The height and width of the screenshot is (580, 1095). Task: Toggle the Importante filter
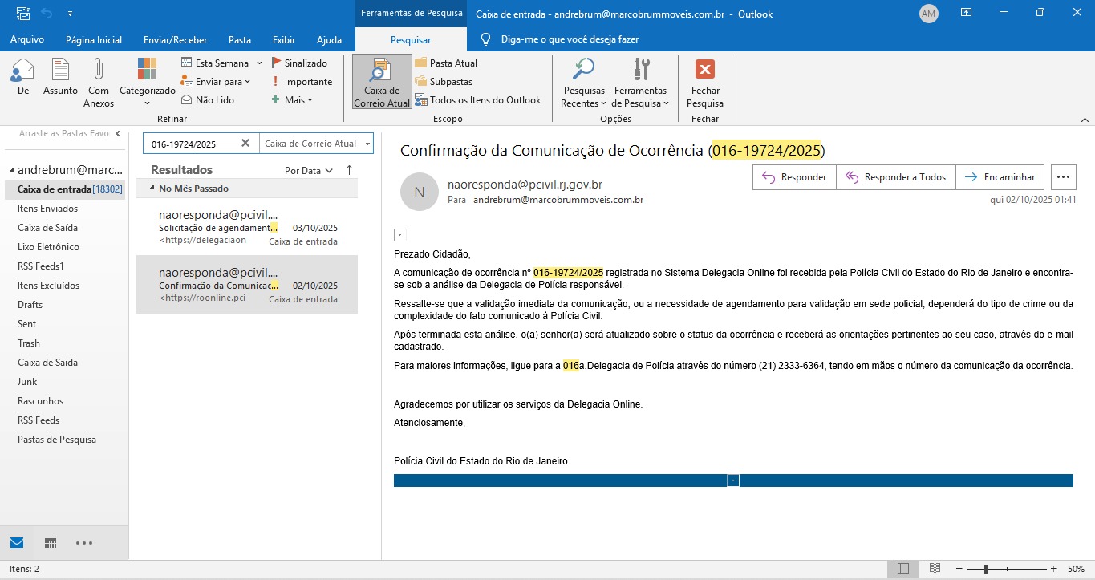tap(302, 82)
